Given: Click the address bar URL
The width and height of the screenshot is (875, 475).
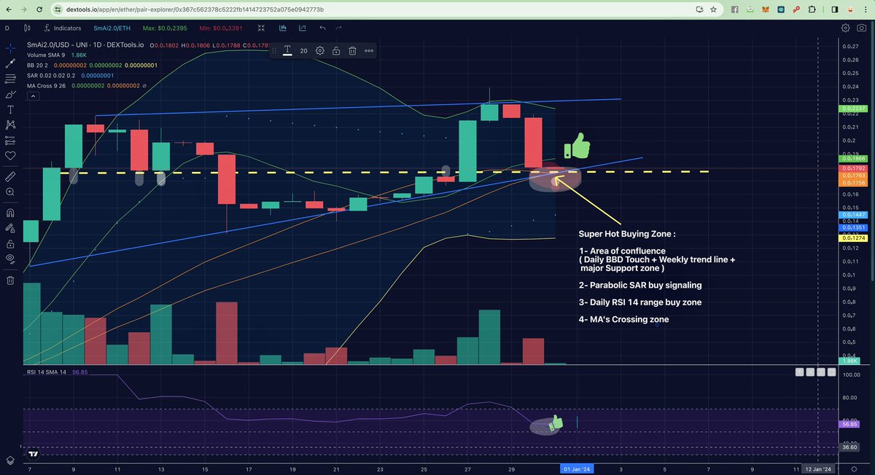Looking at the screenshot, I should point(193,9).
